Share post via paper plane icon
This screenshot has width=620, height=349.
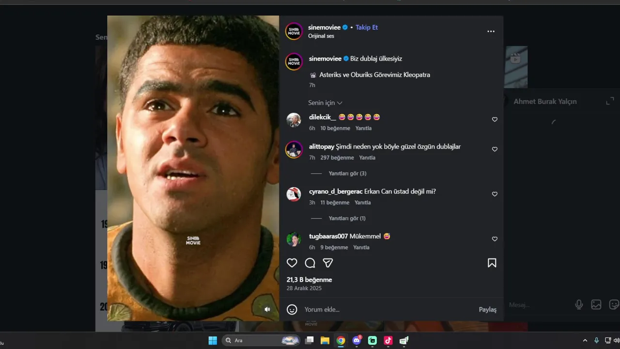point(328,263)
